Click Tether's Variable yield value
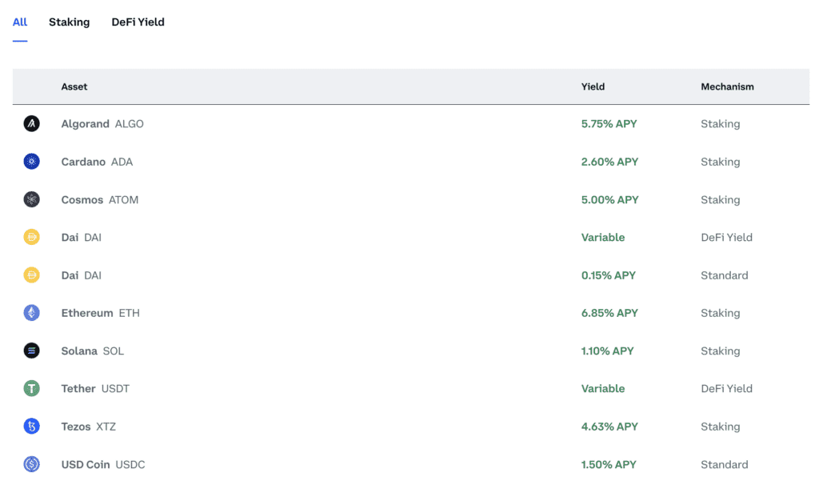Screen dimensions: 819x489 (x=603, y=389)
